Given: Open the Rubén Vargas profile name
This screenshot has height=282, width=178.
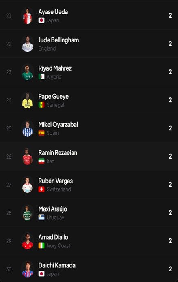Looking at the screenshot, I should point(56,181).
